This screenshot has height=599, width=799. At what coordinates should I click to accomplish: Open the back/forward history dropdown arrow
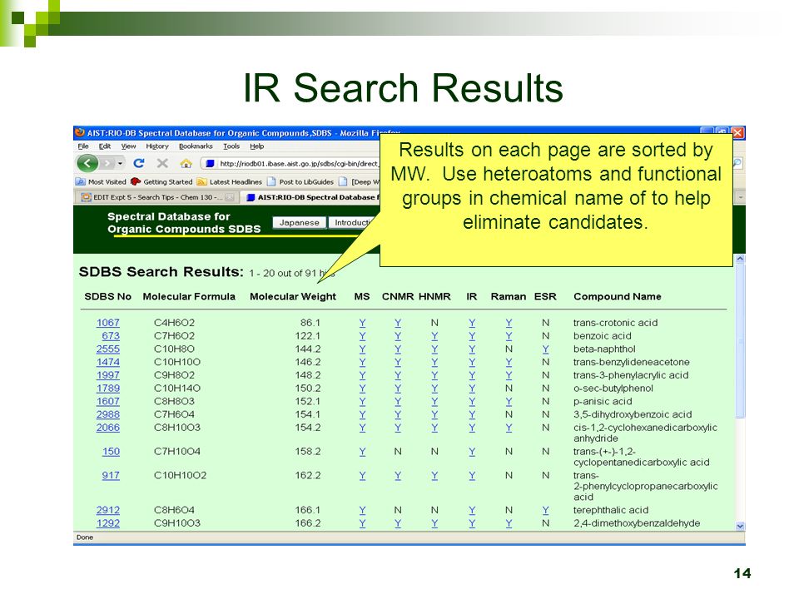(120, 164)
